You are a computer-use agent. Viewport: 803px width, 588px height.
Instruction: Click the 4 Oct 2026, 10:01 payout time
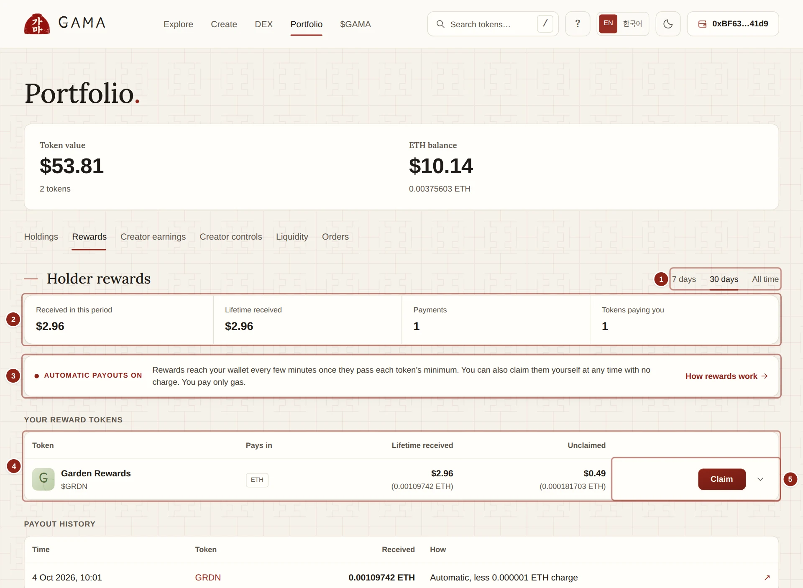point(67,578)
